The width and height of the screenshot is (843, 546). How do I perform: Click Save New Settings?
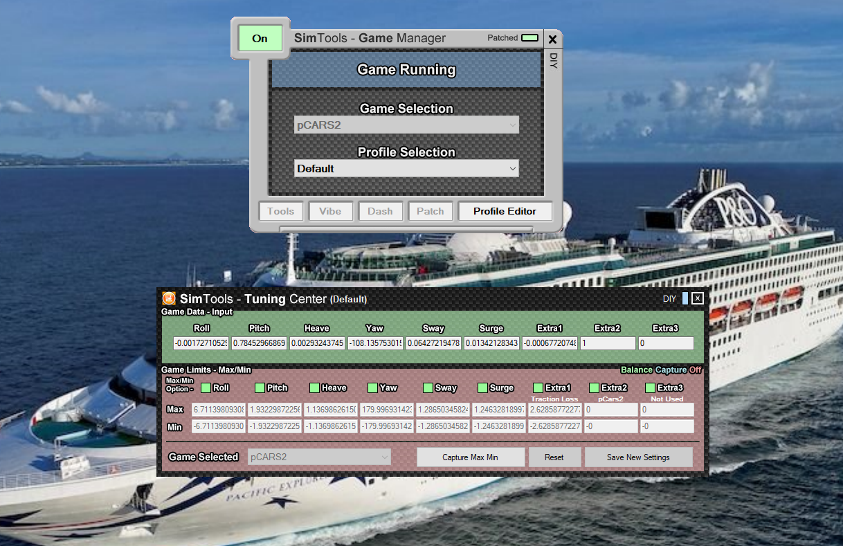(638, 457)
